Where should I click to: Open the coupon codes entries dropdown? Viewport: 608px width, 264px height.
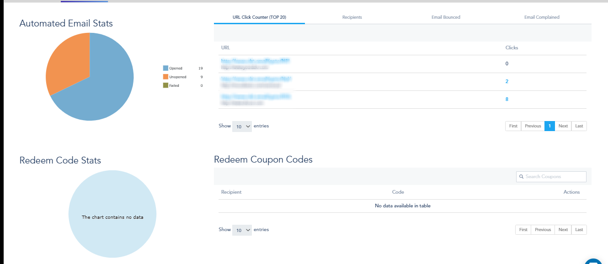(242, 230)
